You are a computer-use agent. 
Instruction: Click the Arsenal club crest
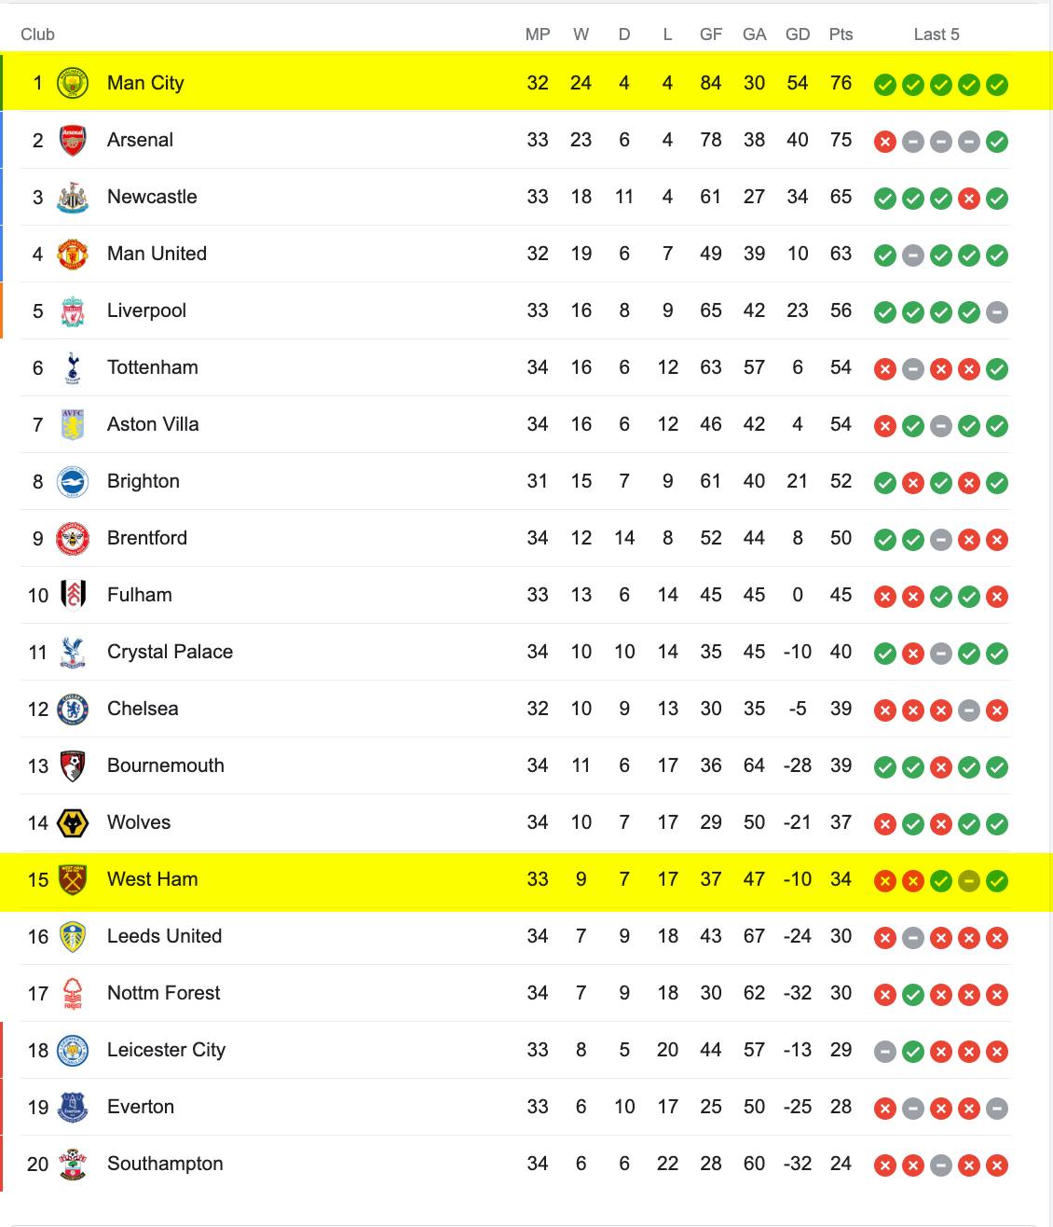coord(73,140)
